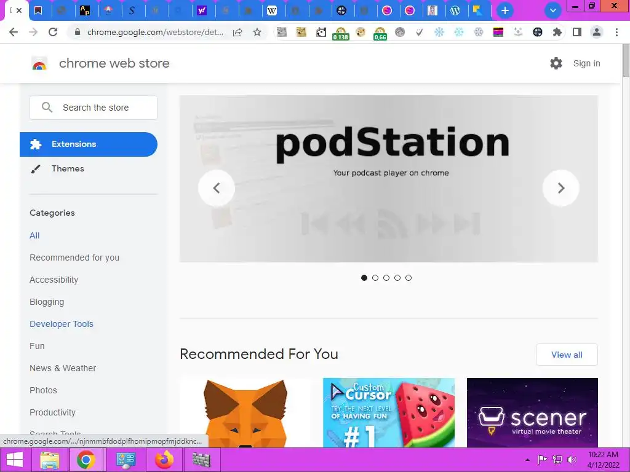Open the web store settings gear
Screen dimensions: 630x472
(x=556, y=63)
